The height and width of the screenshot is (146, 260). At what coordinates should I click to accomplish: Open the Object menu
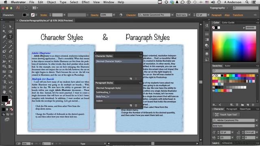[52, 2]
